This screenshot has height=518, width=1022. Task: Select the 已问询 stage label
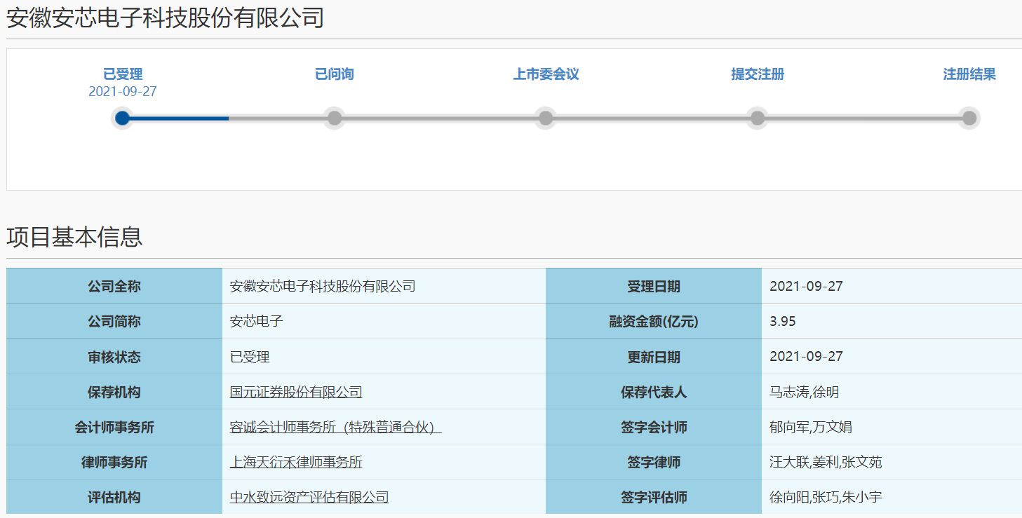pyautogui.click(x=335, y=74)
